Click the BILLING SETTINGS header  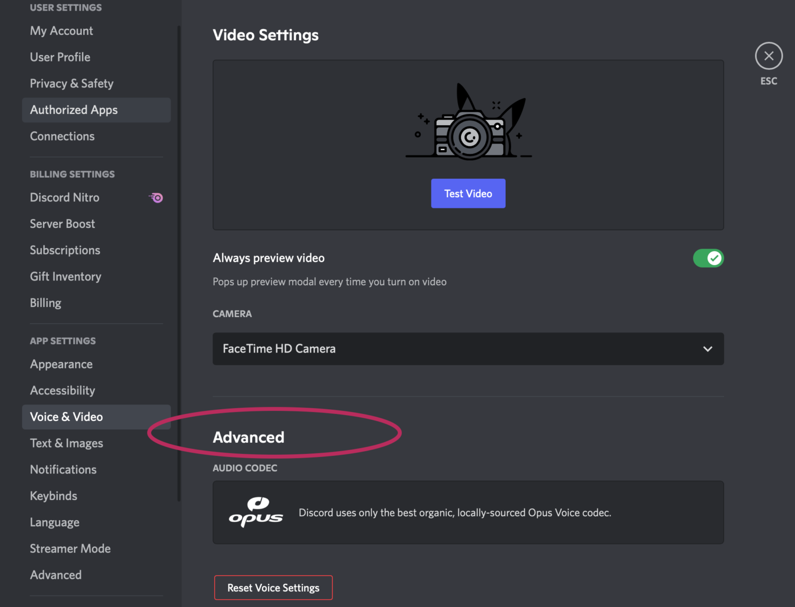click(72, 174)
